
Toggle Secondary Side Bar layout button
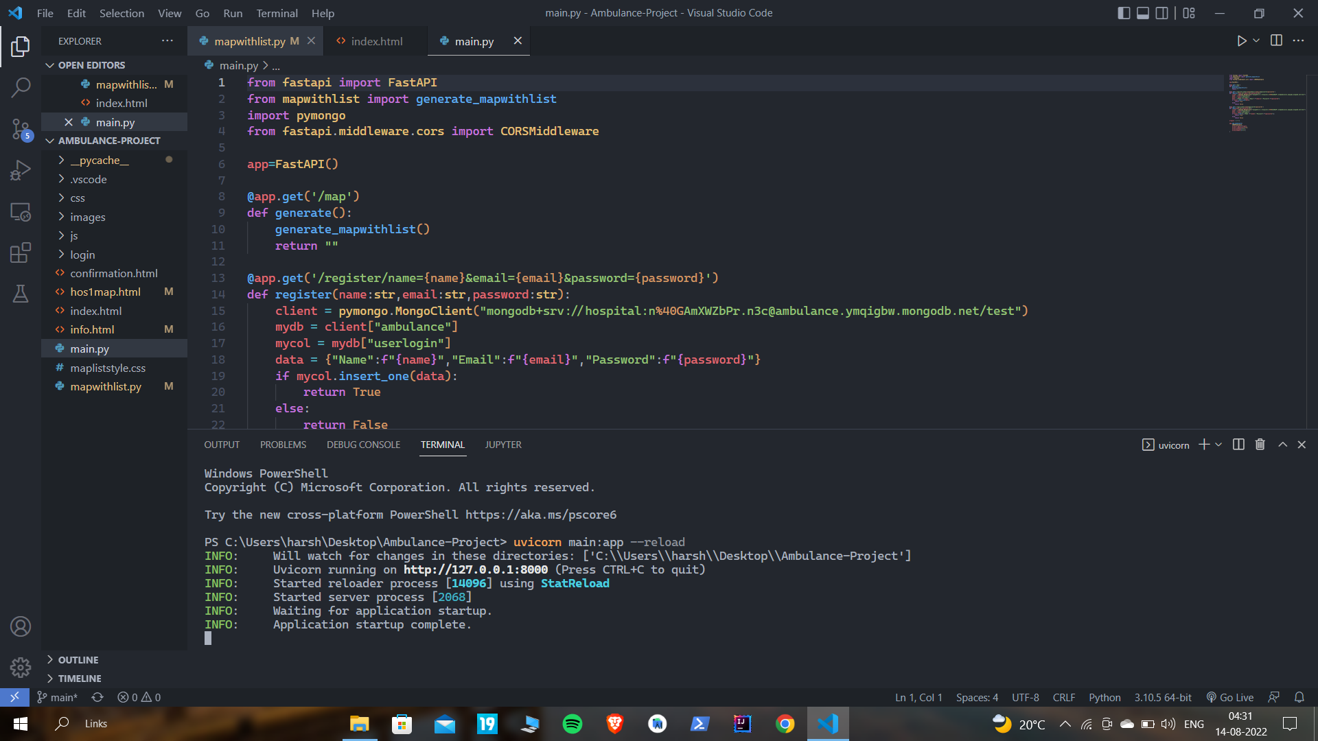(x=1161, y=13)
